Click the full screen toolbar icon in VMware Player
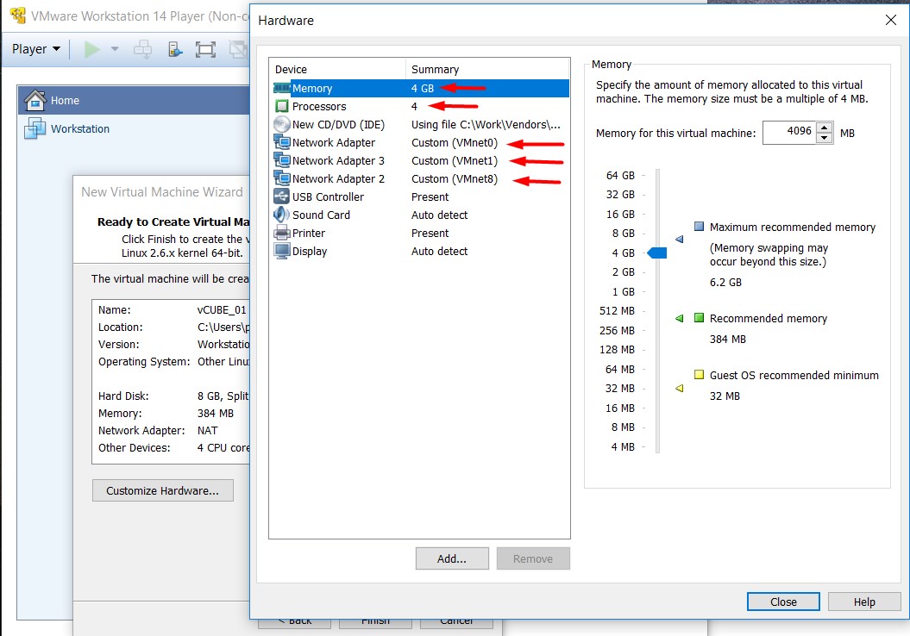910x636 pixels. [205, 49]
